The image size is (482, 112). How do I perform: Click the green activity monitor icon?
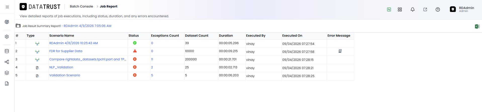tap(389, 9)
